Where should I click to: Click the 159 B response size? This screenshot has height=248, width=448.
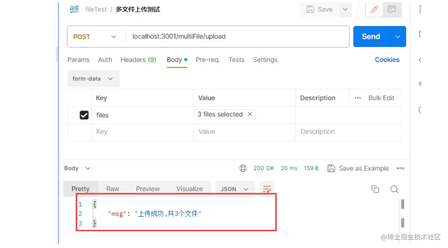coord(311,169)
